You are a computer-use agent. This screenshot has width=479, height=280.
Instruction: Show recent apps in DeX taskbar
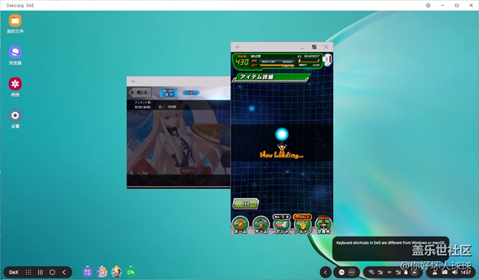click(x=41, y=272)
